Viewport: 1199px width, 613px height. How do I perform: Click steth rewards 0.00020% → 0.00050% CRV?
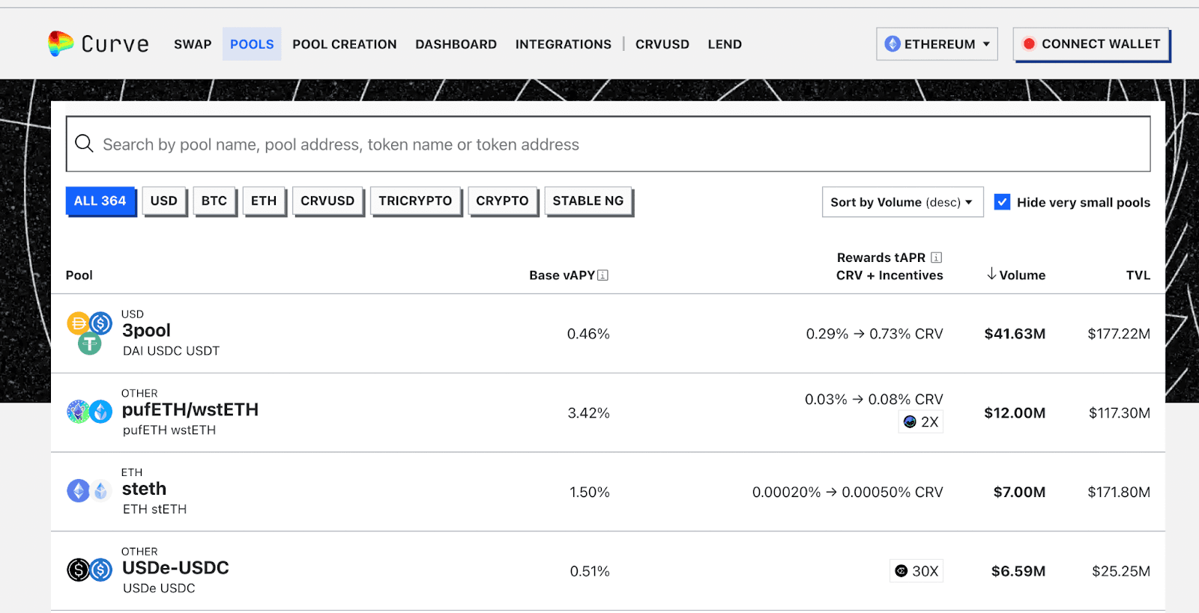848,492
